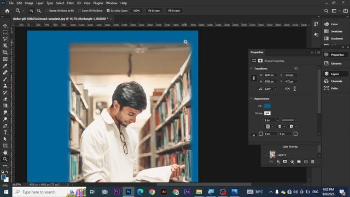
Task: Select the History Brush tool
Action: pyautogui.click(x=5, y=92)
